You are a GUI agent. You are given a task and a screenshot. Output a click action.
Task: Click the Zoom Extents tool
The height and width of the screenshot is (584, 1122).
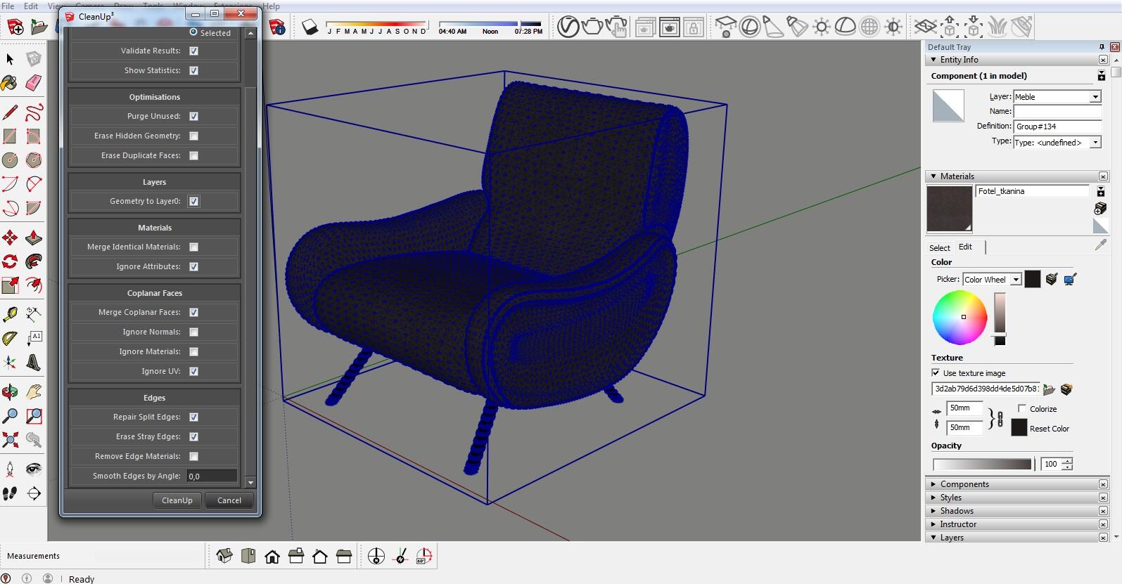click(10, 440)
